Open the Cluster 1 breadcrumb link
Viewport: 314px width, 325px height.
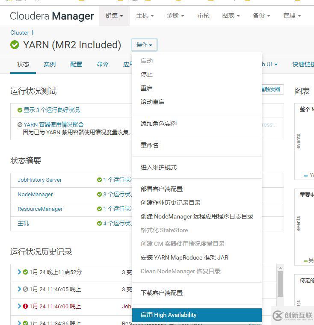coord(22,32)
